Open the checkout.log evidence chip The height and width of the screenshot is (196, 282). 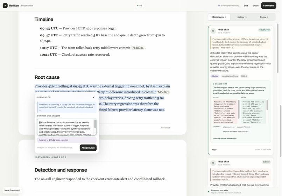(x=228, y=127)
